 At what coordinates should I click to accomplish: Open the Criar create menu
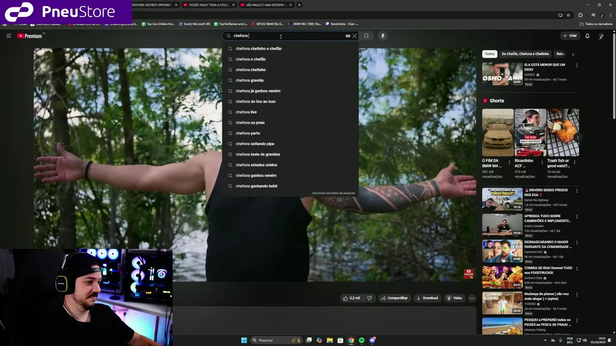pyautogui.click(x=570, y=36)
